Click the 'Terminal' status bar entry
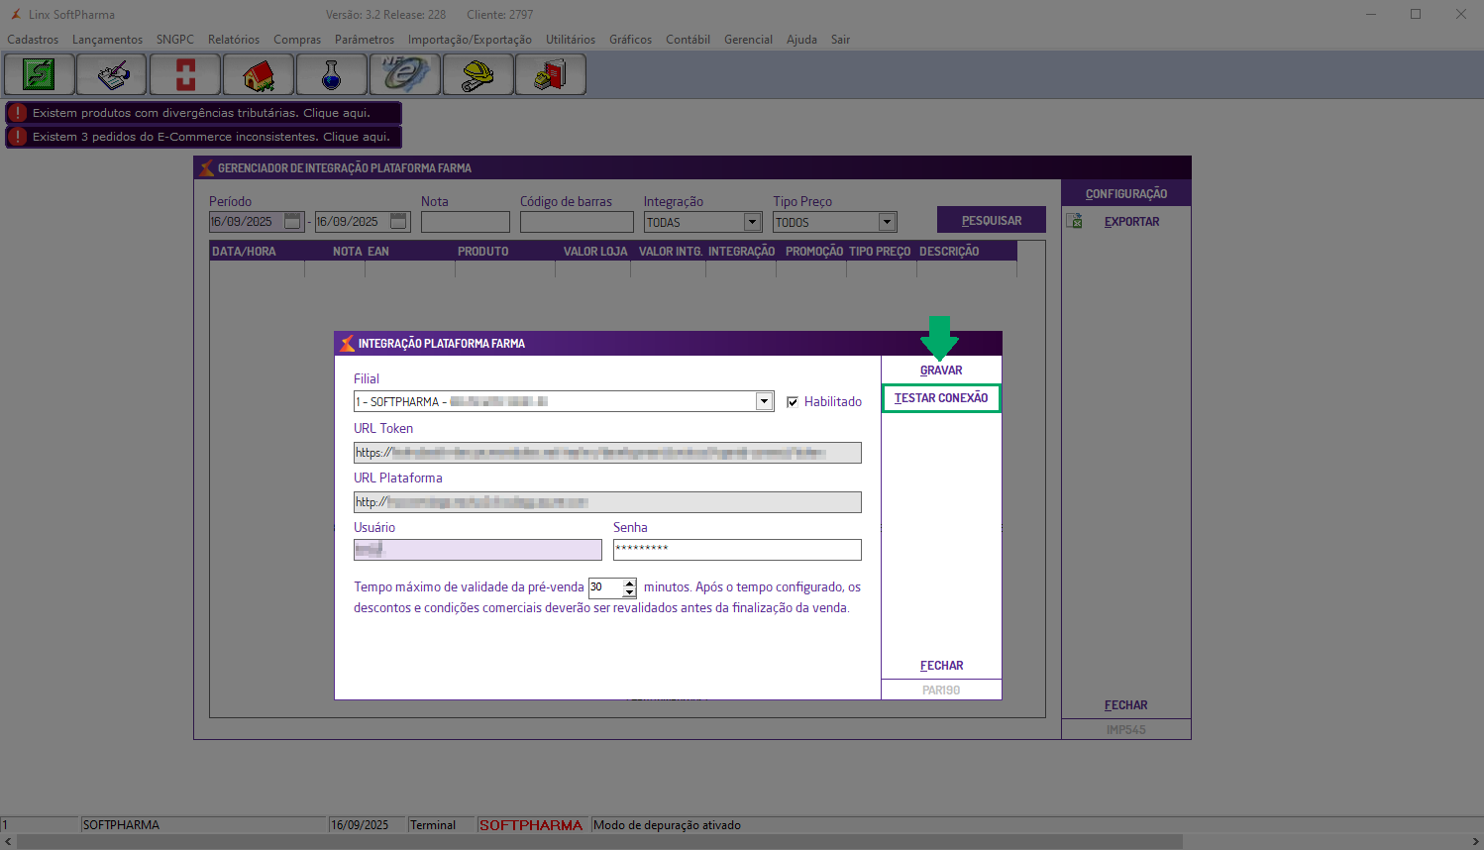Image resolution: width=1484 pixels, height=850 pixels. pyautogui.click(x=433, y=825)
